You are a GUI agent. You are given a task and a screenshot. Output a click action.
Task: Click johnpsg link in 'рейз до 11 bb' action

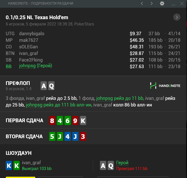pos(104,98)
